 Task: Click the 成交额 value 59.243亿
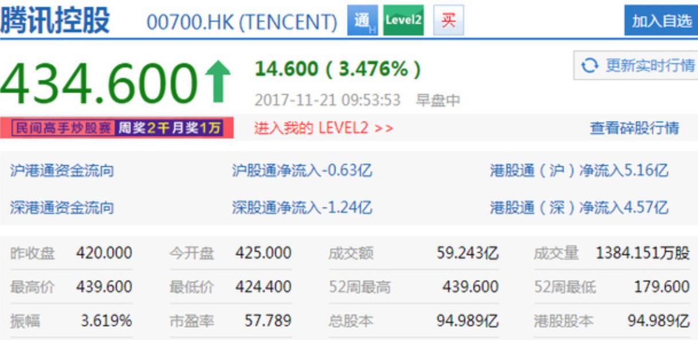(x=468, y=253)
